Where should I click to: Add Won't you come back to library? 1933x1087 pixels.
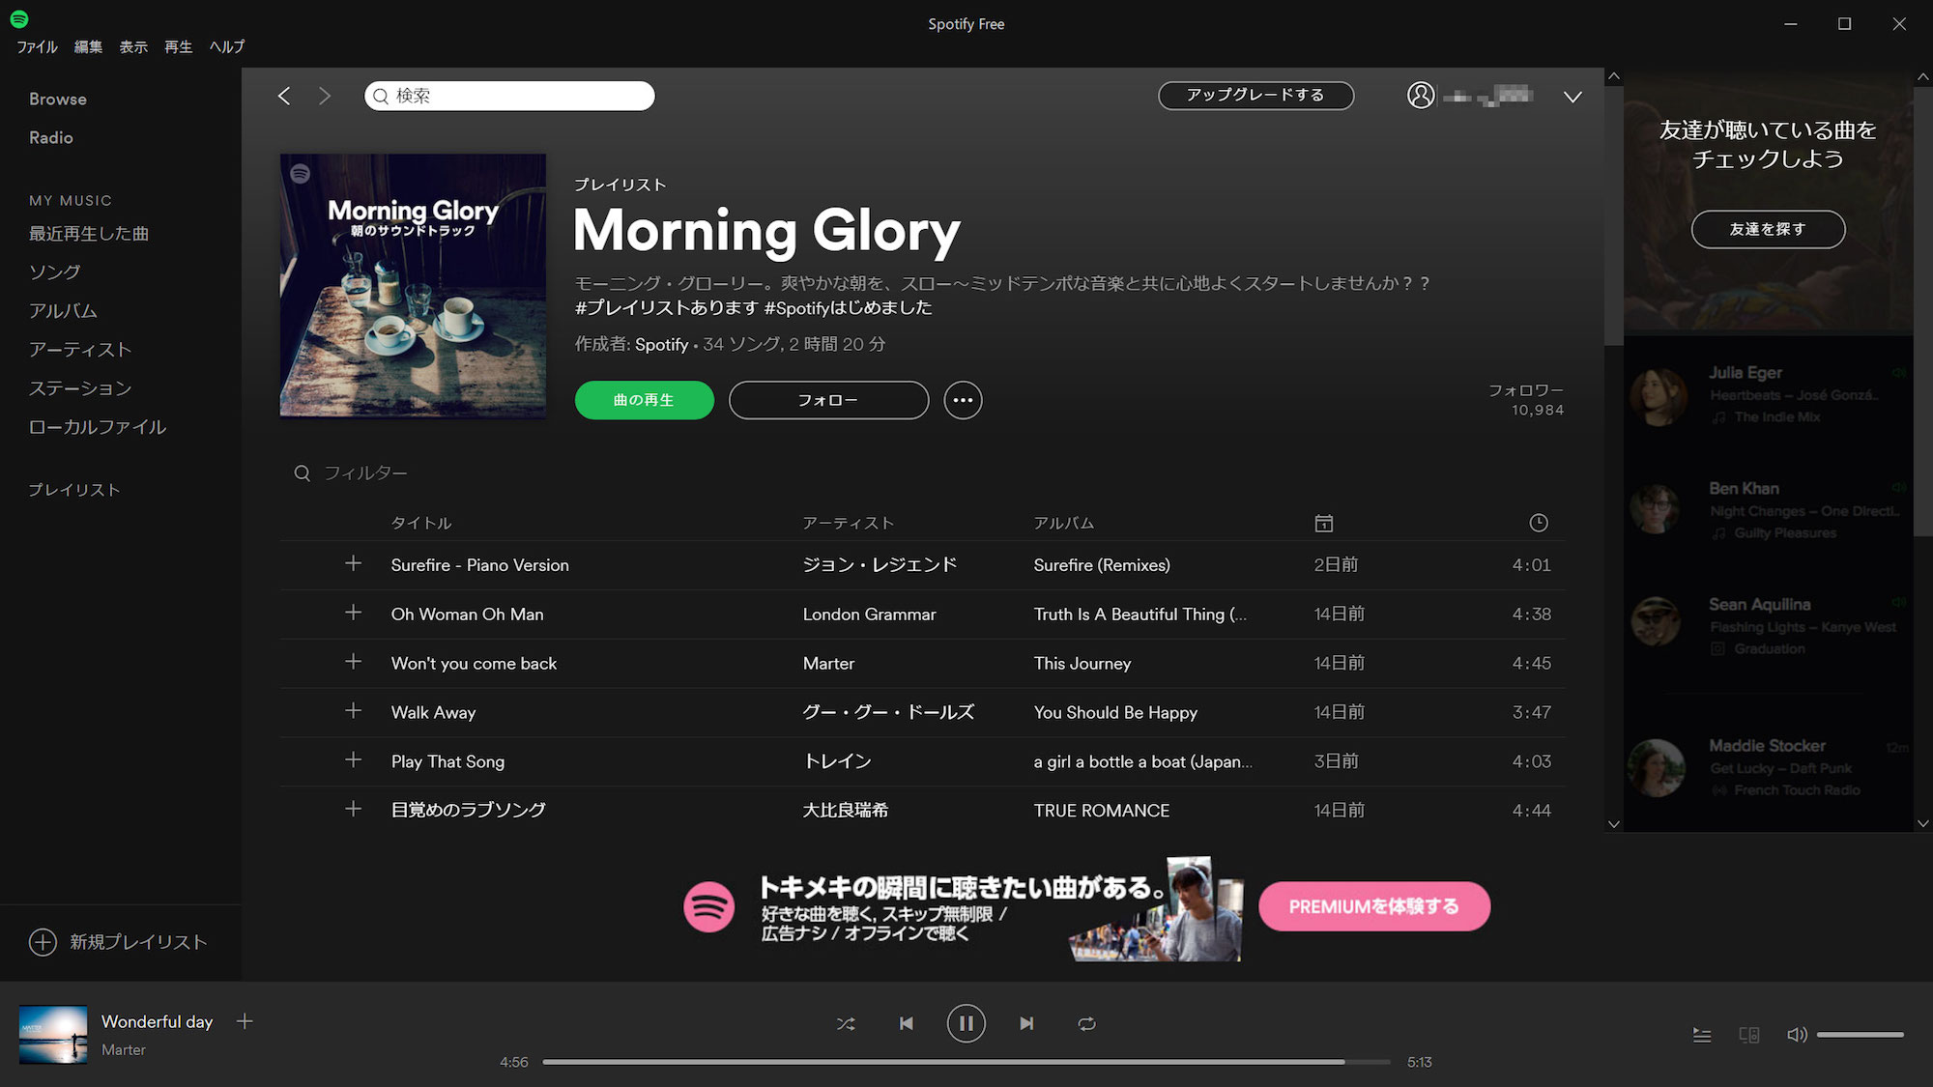click(354, 662)
